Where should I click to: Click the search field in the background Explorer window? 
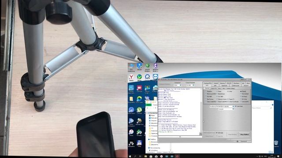(x=262, y=108)
